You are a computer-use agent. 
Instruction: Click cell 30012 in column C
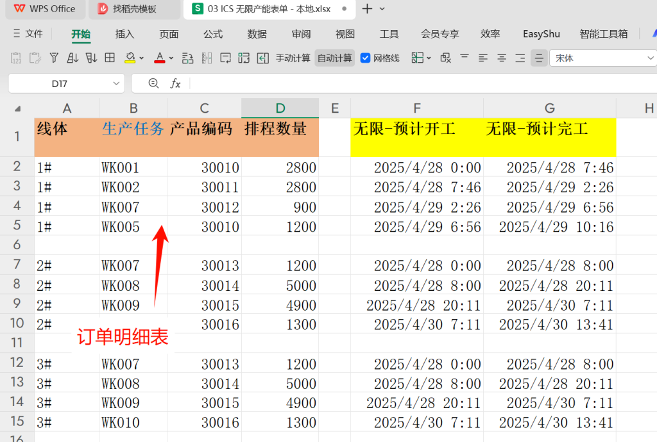(x=205, y=207)
